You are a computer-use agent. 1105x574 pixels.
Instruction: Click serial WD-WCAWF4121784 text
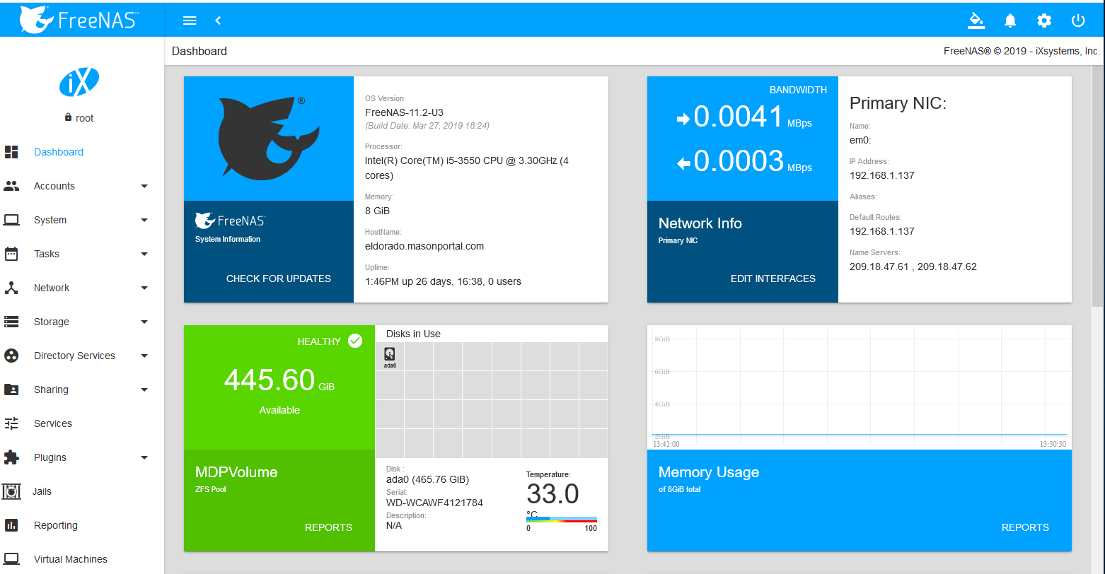[434, 503]
